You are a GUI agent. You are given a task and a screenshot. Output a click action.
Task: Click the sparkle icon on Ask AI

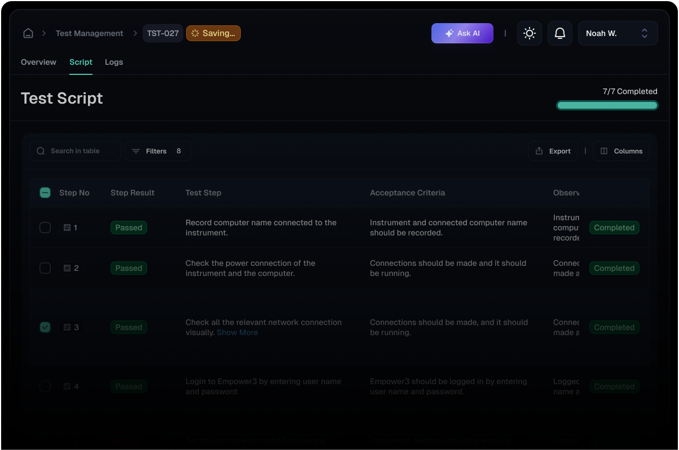coord(448,33)
